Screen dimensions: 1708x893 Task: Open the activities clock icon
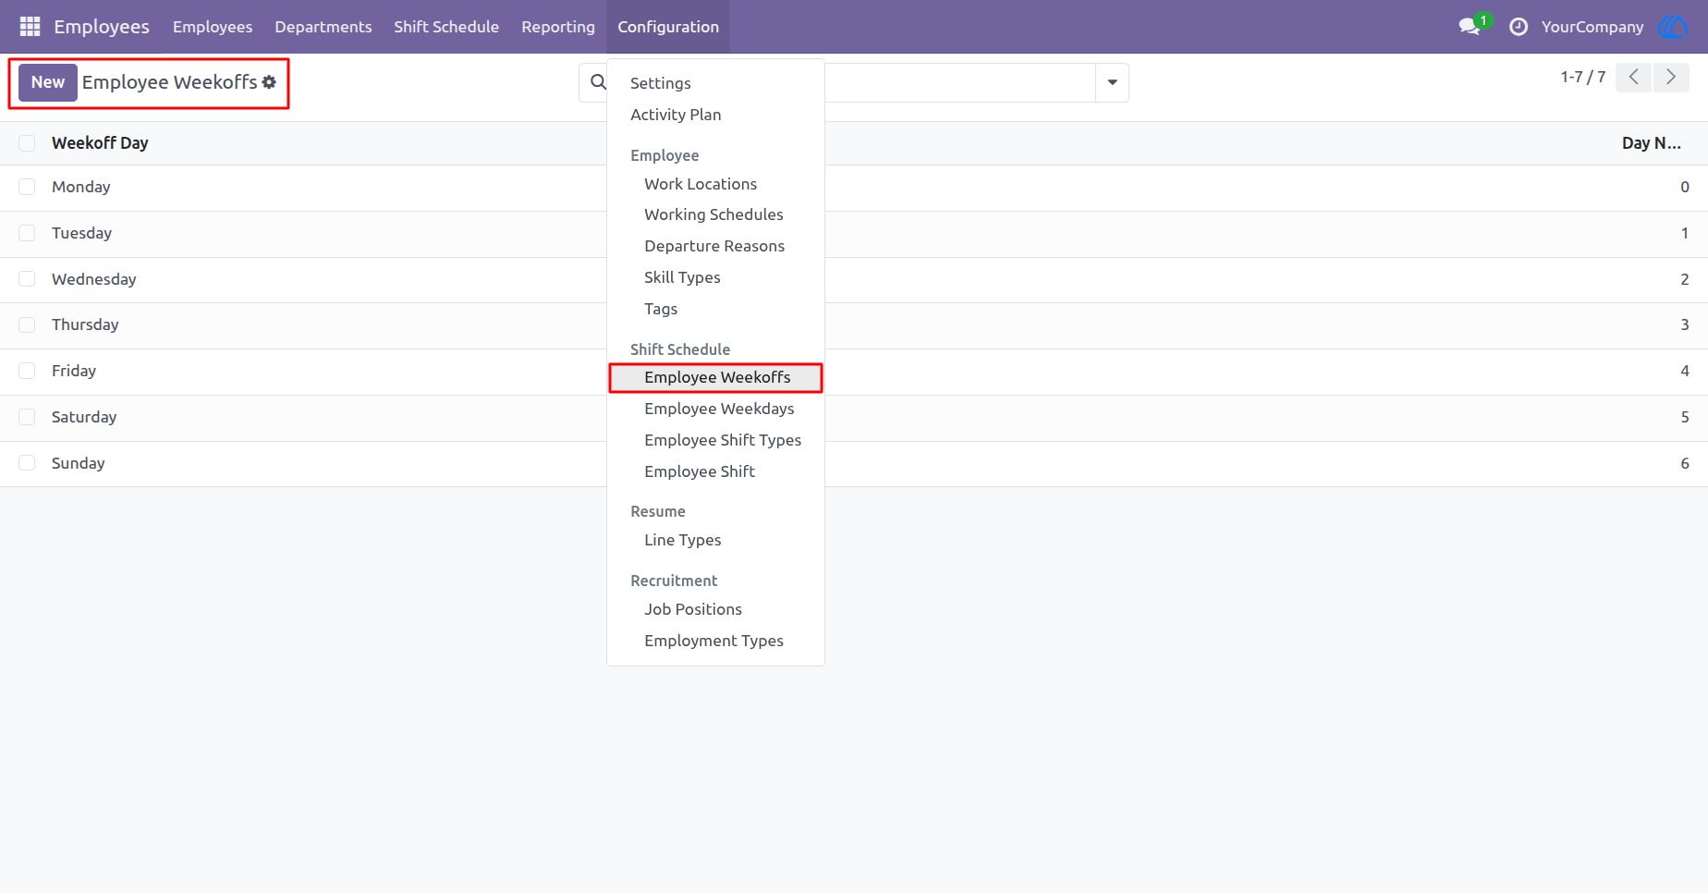click(1518, 27)
